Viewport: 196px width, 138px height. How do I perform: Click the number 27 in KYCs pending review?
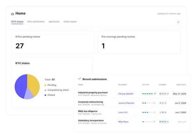[20, 46]
